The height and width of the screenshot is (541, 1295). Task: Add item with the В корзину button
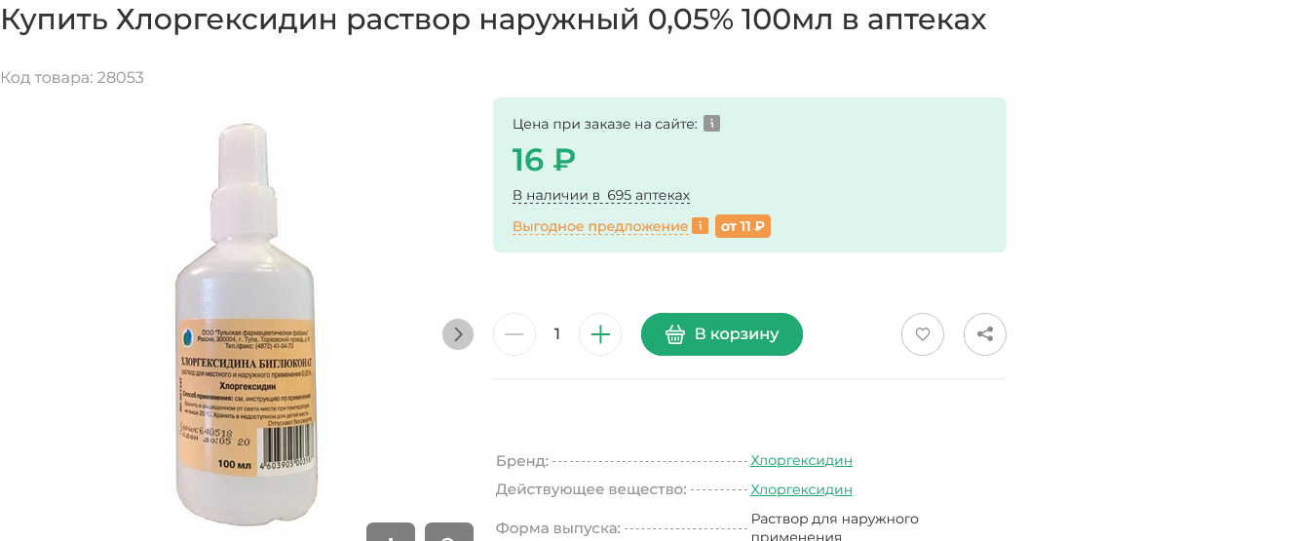722,334
